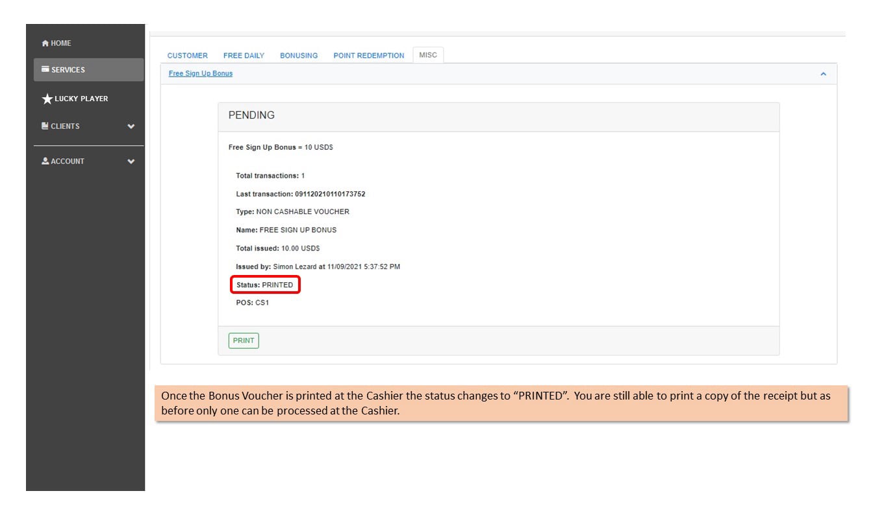Select the Misc tab
Viewport: 884px width, 515px height.
(428, 55)
